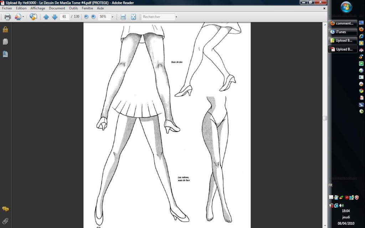This screenshot has width=365, height=228.
Task: Launch Internet Explorer from quick launch
Action: tap(361, 36)
